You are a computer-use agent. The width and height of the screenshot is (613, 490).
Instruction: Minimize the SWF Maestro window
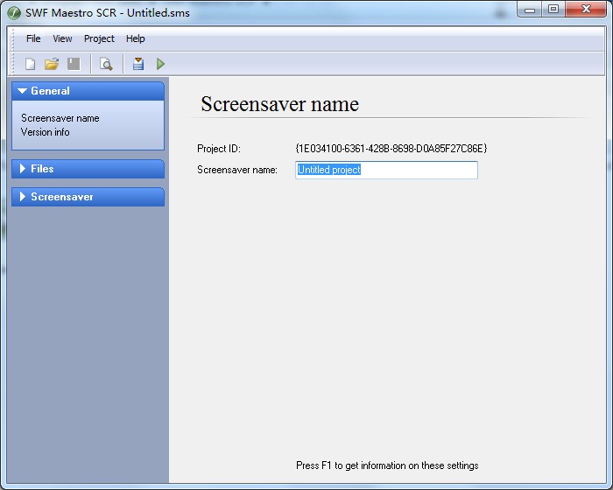(530, 10)
